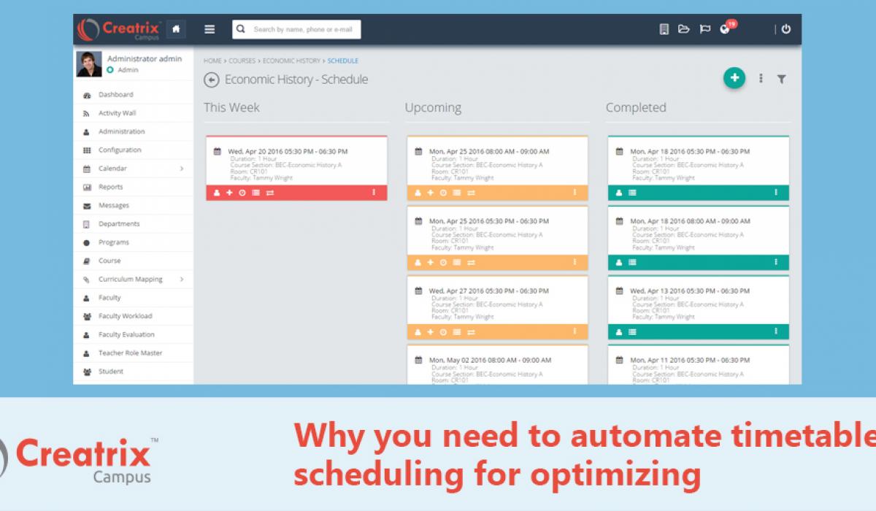Expand the Curriculum Mapping submenu chevron
Screen dimensions: 876x511
[181, 279]
